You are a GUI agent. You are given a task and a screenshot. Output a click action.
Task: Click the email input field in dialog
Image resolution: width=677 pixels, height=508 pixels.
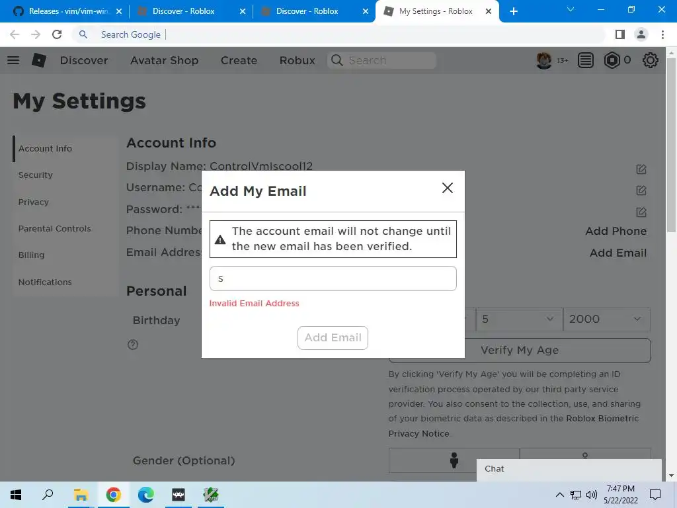click(333, 278)
